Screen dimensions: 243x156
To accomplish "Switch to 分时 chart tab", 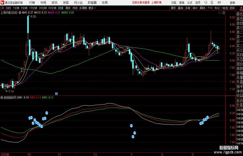I will pyautogui.click(x=8, y=8).
